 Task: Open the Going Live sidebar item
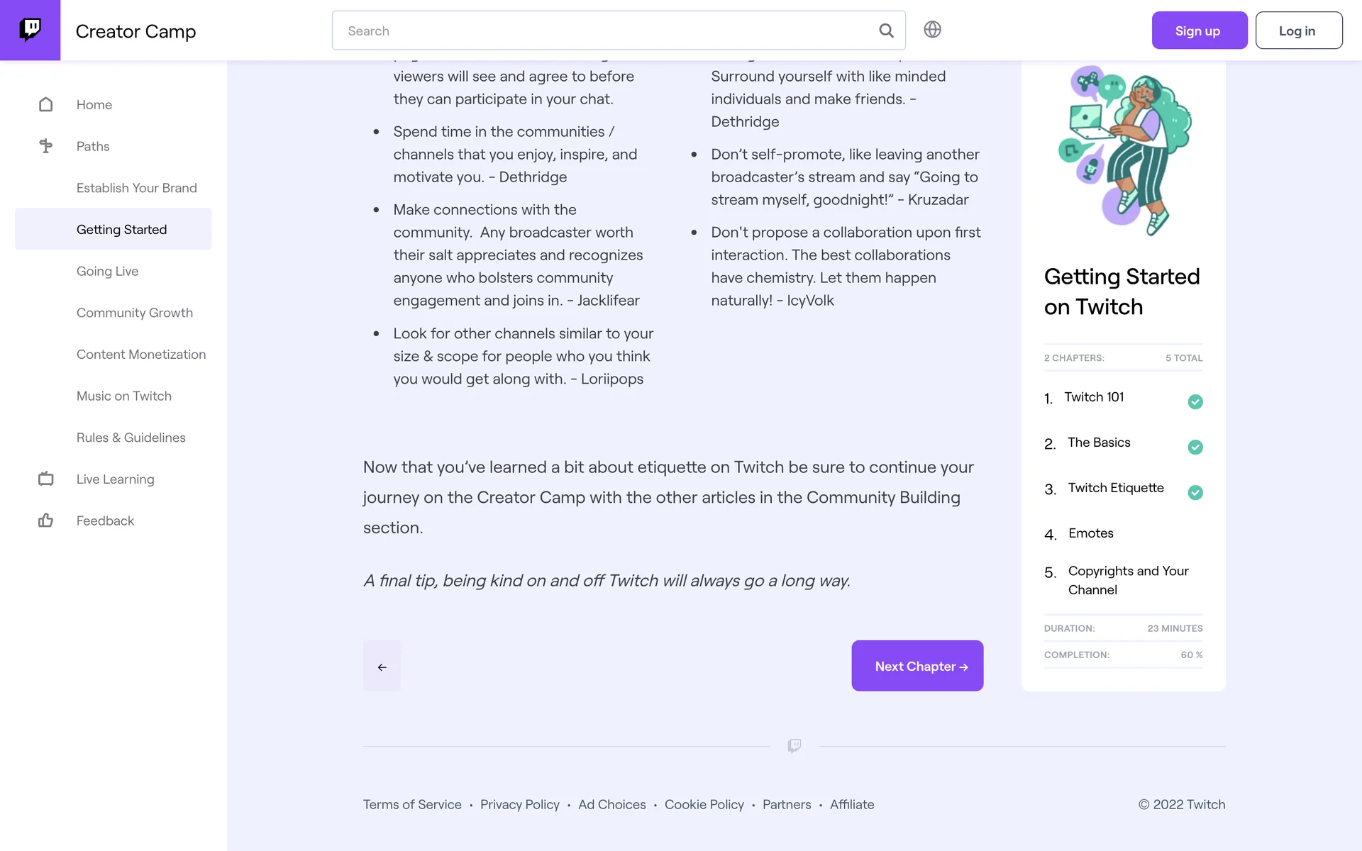pyautogui.click(x=107, y=272)
